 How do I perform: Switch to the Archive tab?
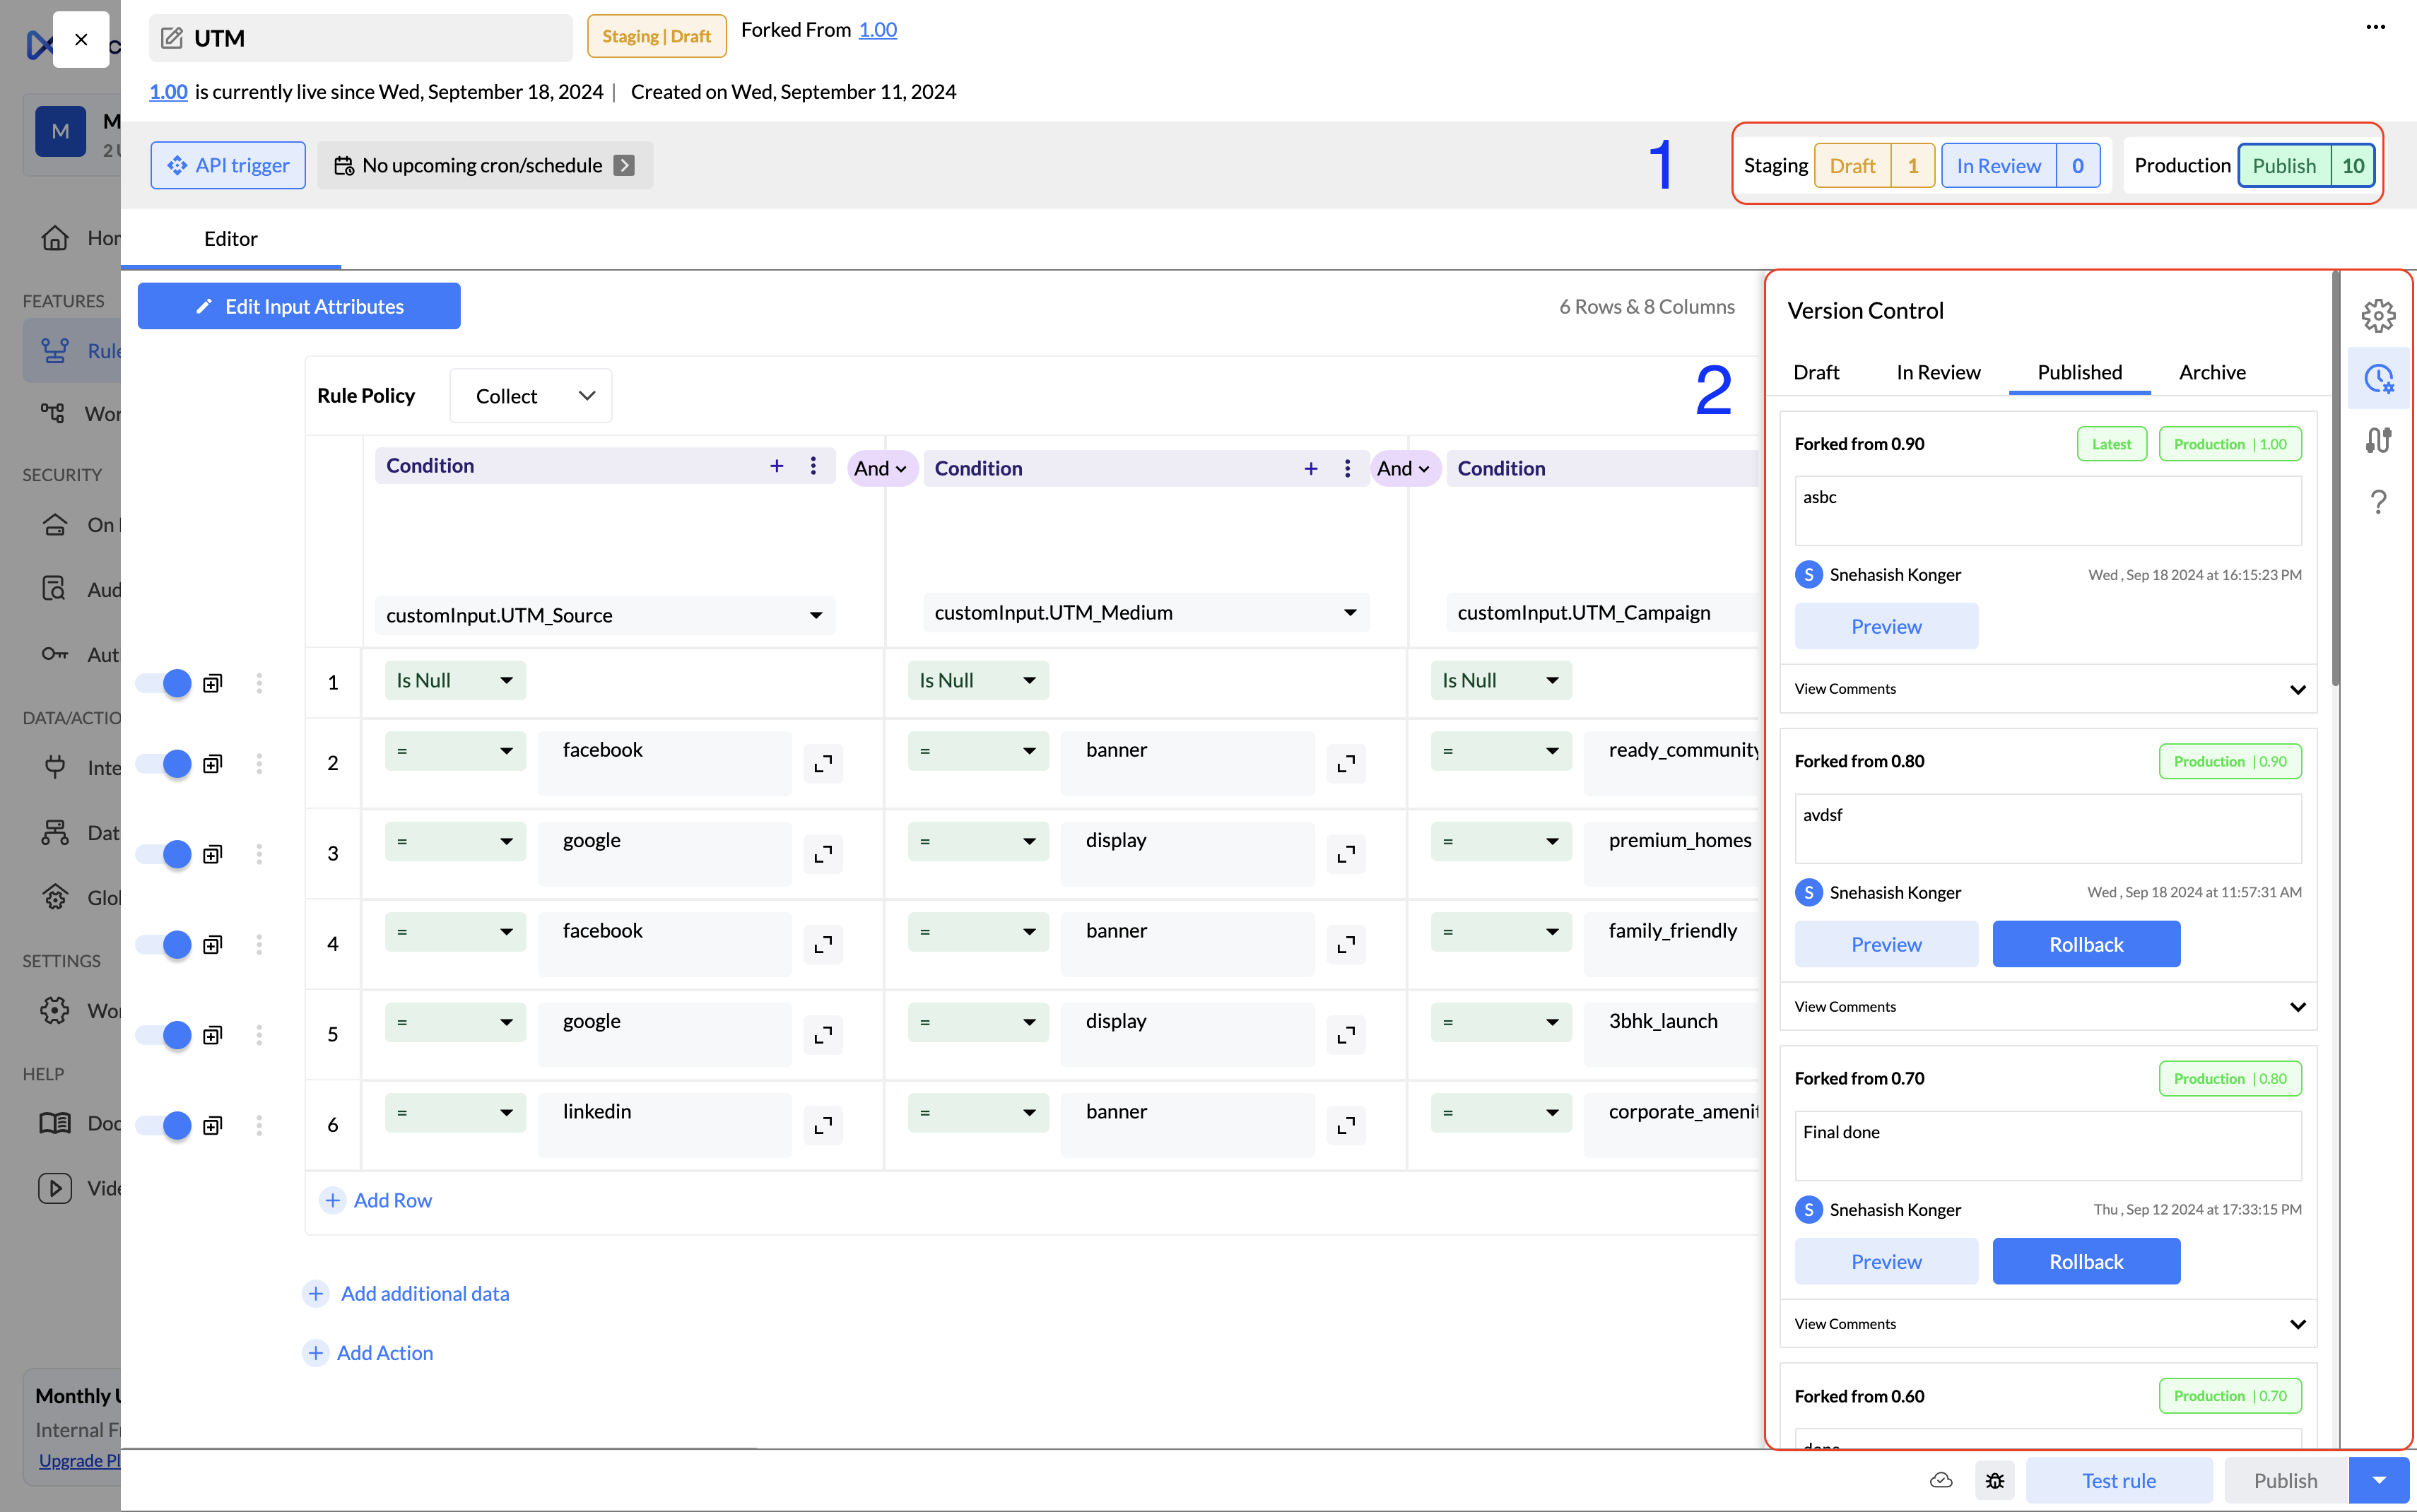pos(2211,372)
